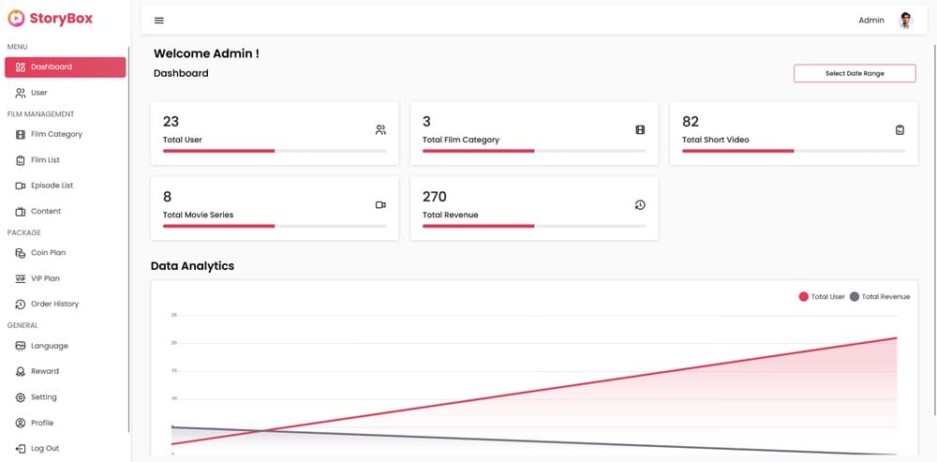This screenshot has height=462, width=937.
Task: Click the sidebar vertical scrollbar
Action: pyautogui.click(x=129, y=234)
